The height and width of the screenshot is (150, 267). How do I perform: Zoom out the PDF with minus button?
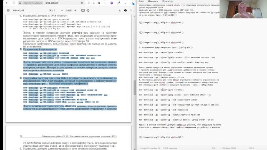pyautogui.click(x=62, y=10)
